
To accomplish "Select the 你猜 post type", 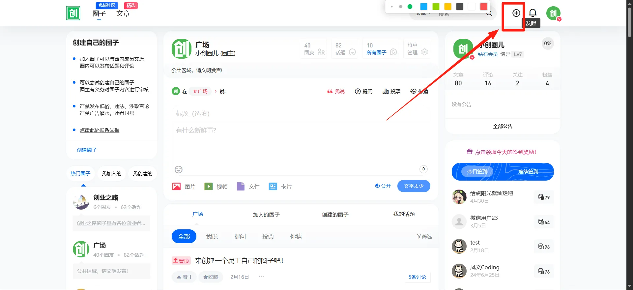I will click(419, 92).
